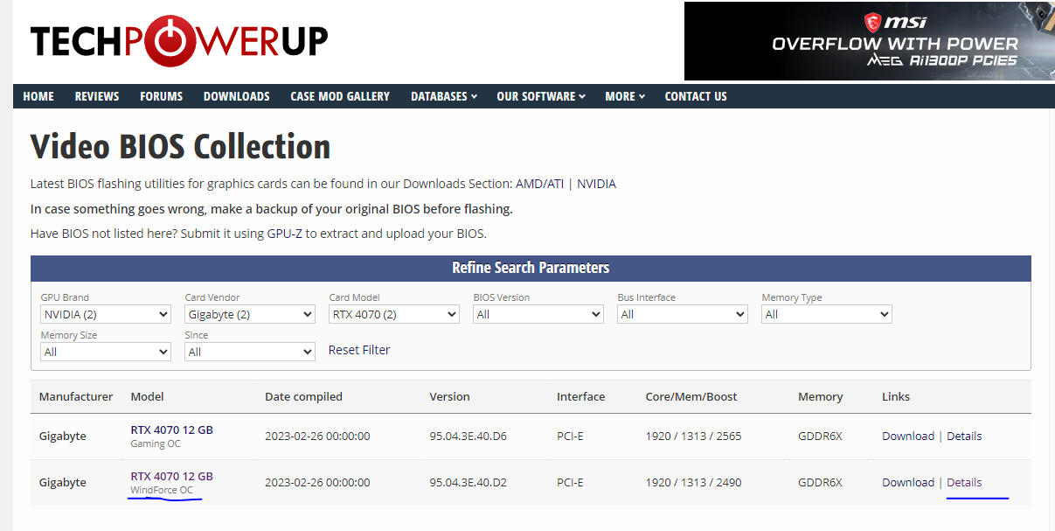Viewport: 1055px width, 531px height.
Task: Click the Model column header
Action: [x=147, y=396]
